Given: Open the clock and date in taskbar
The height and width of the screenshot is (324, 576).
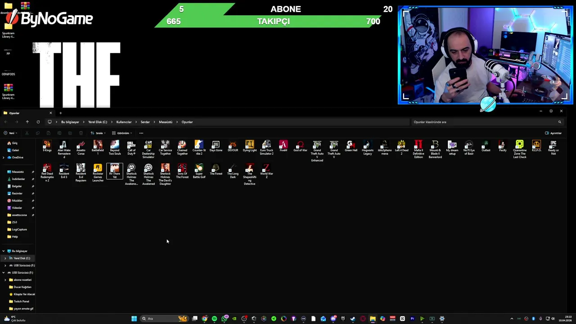Looking at the screenshot, I should click(565, 319).
